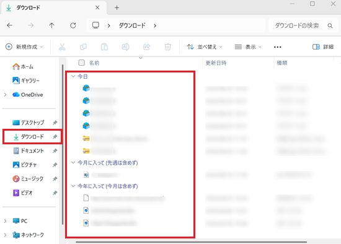Navigate up one folder level
Viewport: 341px width, 244px height.
[51, 25]
